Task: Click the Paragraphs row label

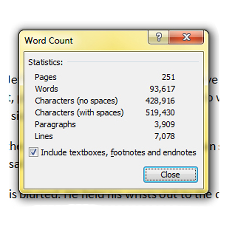Action: pyautogui.click(x=55, y=125)
